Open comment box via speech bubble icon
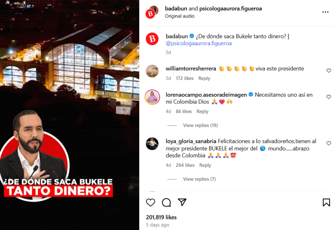Viewport: 334px width, 230px height. [x=166, y=203]
